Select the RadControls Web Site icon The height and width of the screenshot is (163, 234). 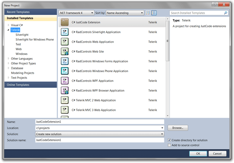[x=65, y=51]
